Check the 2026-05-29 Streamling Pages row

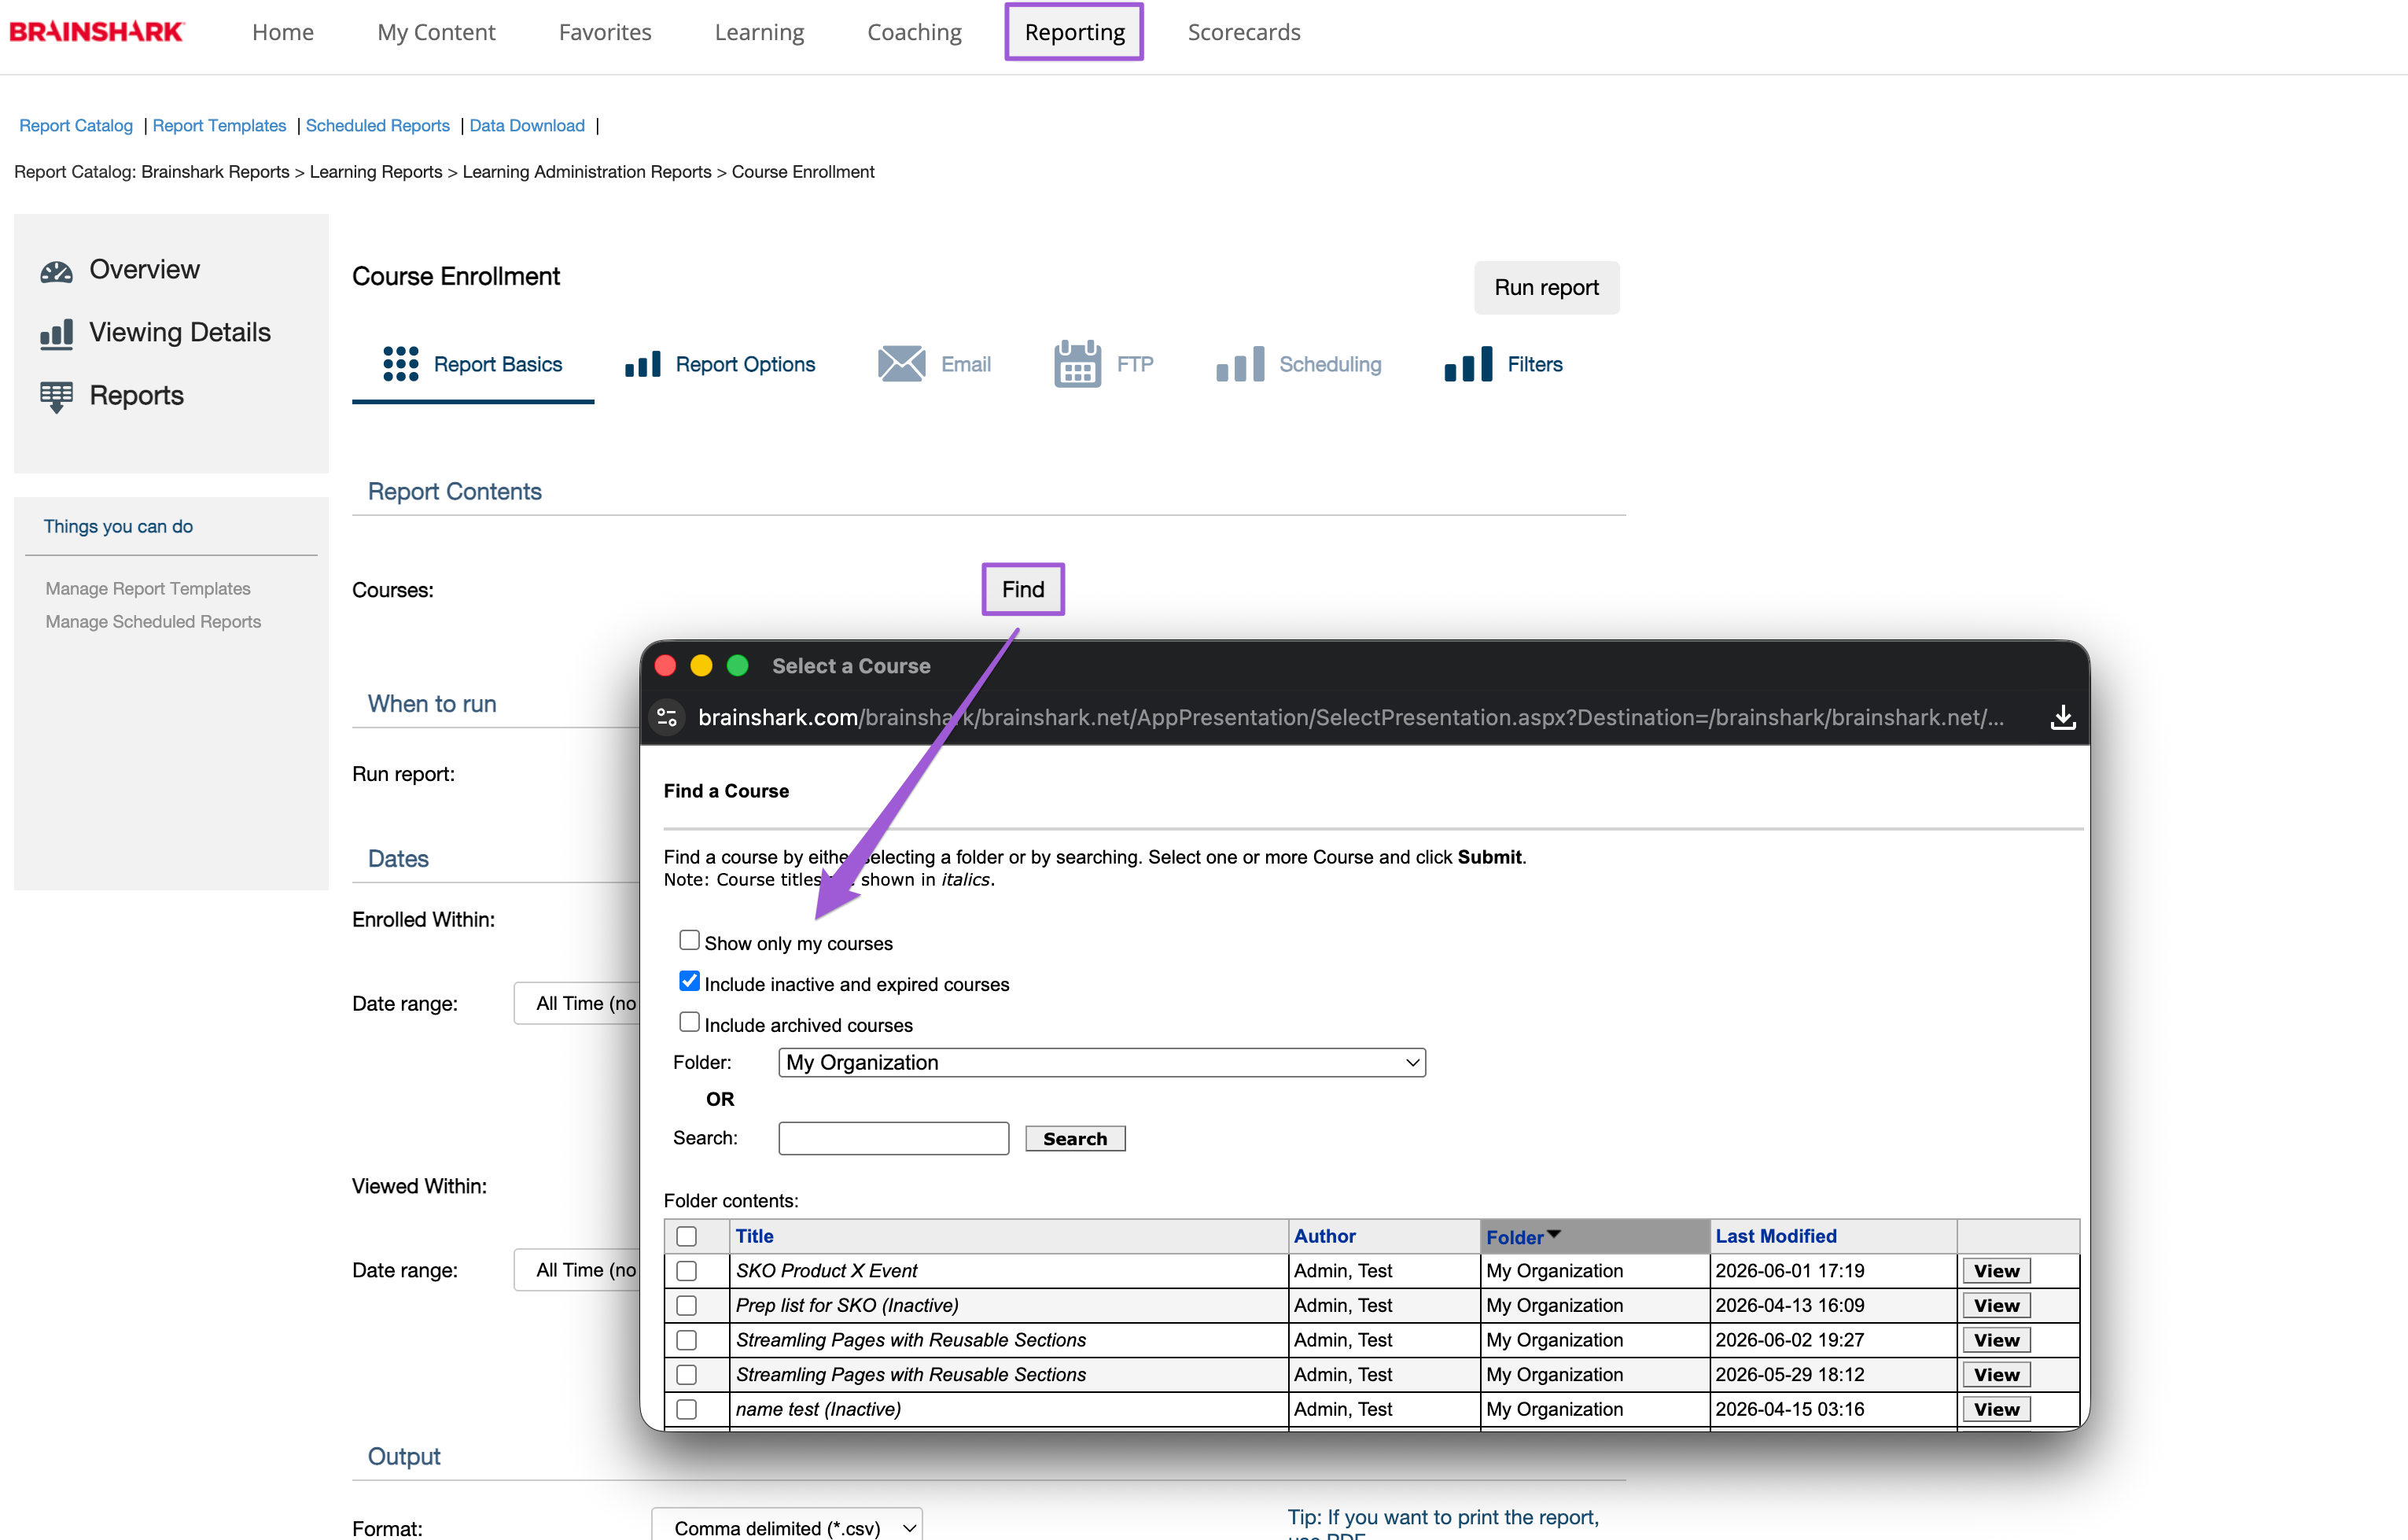pos(686,1375)
